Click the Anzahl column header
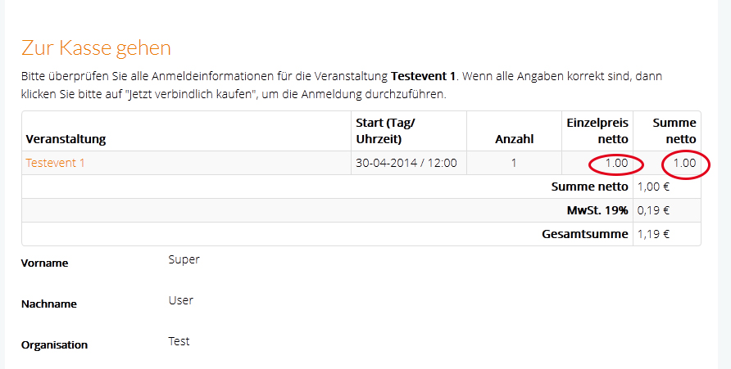This screenshot has height=369, width=731. tap(514, 139)
